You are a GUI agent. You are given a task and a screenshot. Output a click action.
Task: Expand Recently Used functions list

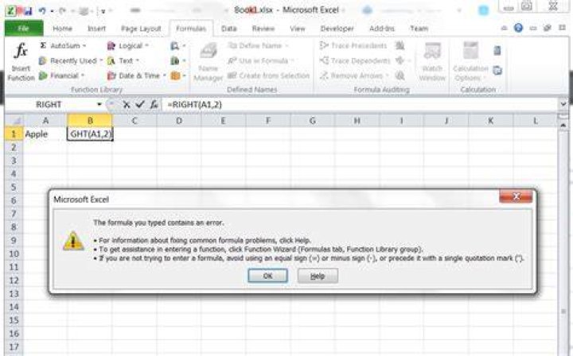pos(71,60)
